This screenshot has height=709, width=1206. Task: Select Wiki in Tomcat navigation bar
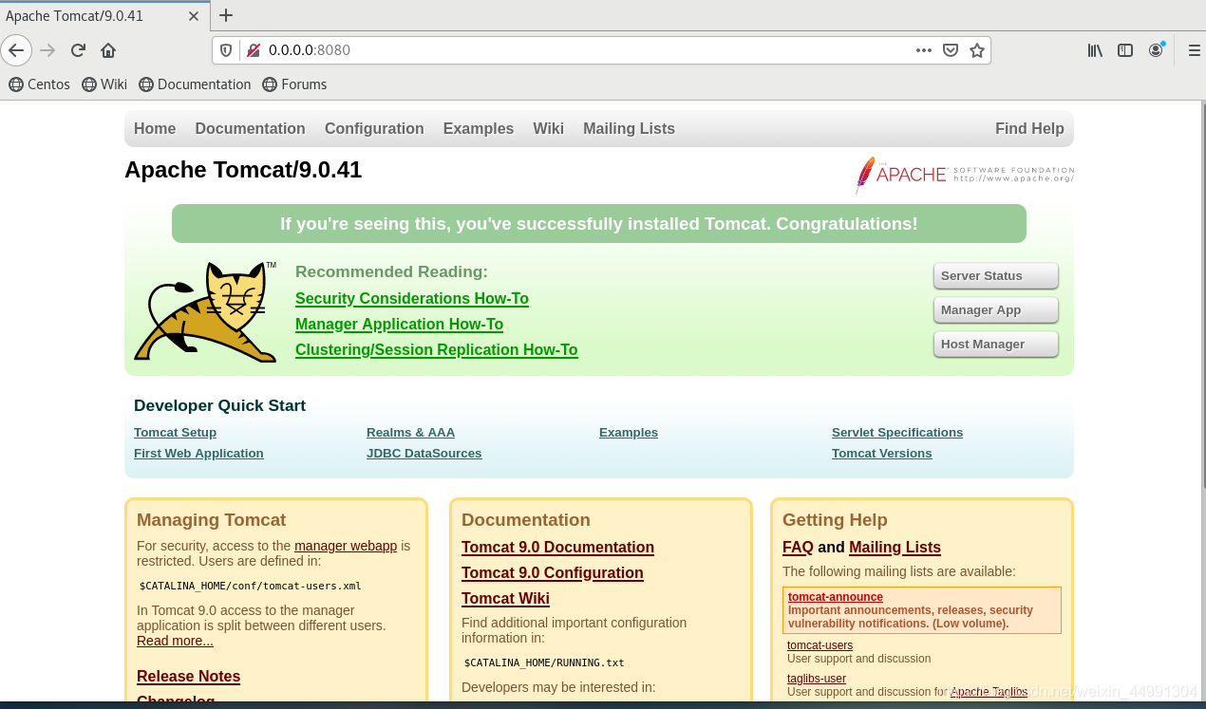coord(548,129)
